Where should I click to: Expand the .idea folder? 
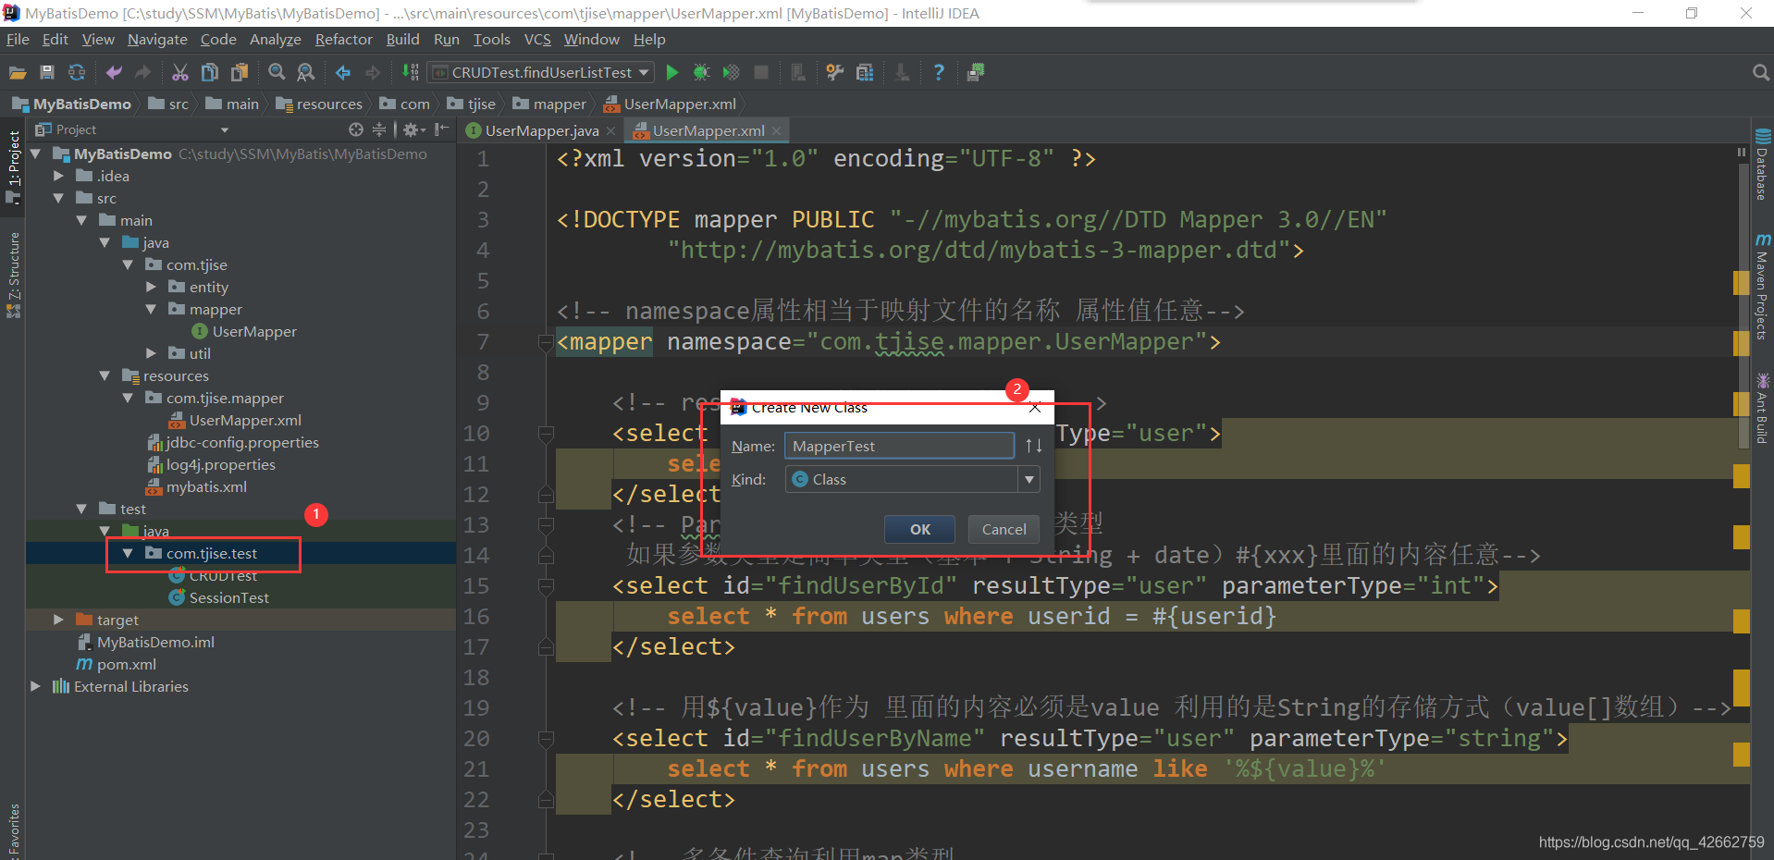[58, 176]
